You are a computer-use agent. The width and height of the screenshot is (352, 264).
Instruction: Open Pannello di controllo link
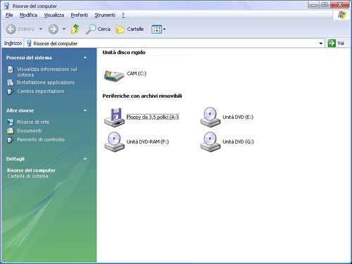(x=41, y=139)
